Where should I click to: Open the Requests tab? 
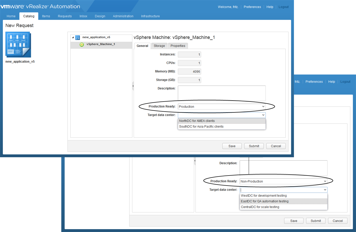(x=65, y=16)
